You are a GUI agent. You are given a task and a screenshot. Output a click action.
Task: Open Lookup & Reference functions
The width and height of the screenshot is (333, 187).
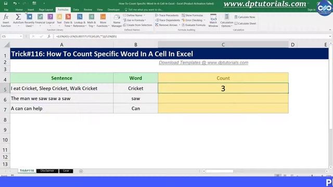click(80, 20)
